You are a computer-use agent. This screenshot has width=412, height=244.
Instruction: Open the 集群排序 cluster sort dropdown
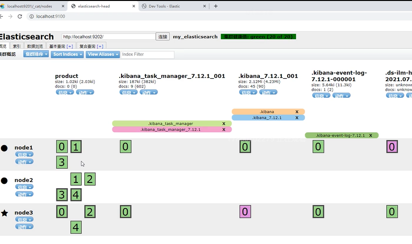tap(36, 54)
